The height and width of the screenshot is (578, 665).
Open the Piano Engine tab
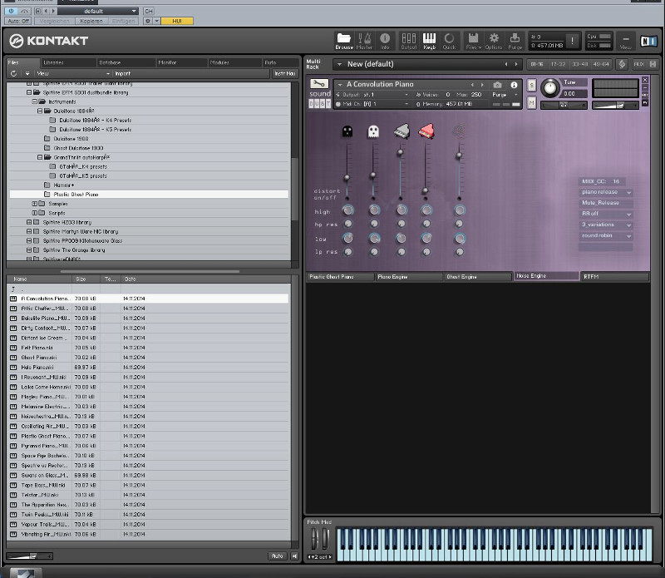click(x=409, y=277)
